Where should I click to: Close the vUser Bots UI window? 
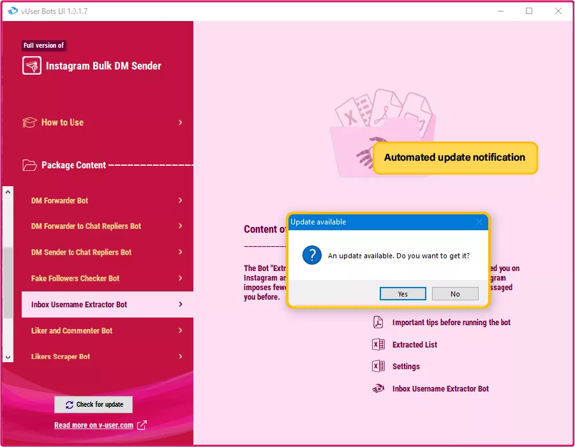click(x=558, y=11)
